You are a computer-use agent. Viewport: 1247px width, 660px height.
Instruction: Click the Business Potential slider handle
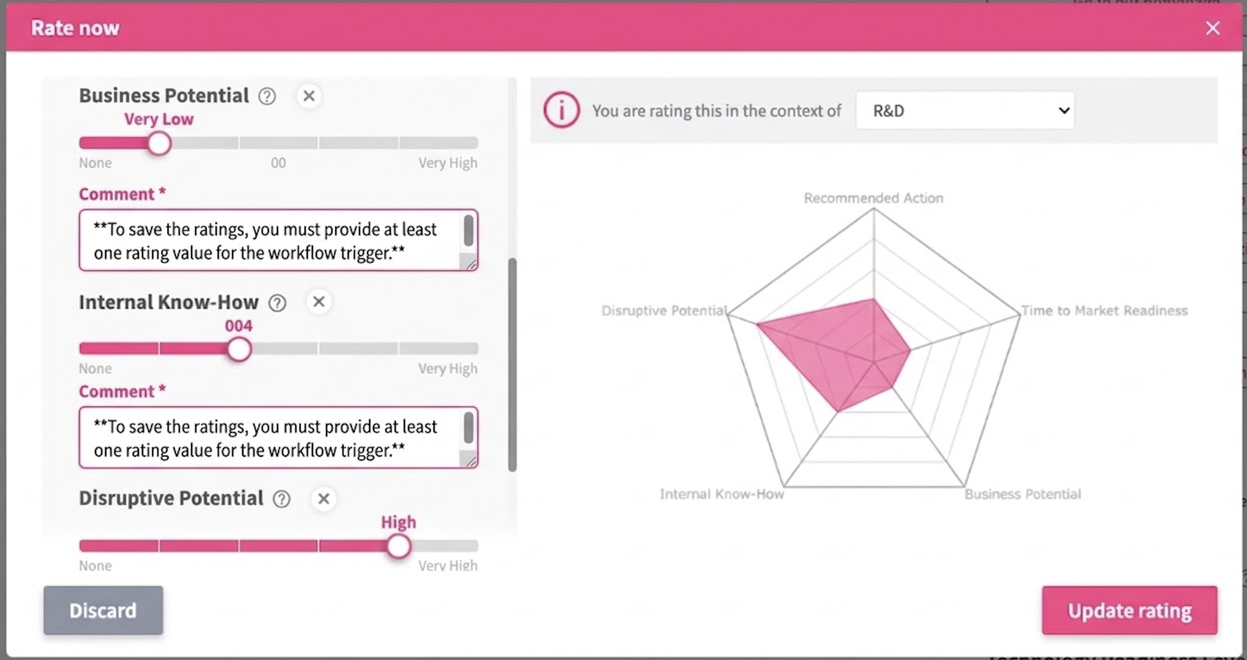click(x=159, y=143)
